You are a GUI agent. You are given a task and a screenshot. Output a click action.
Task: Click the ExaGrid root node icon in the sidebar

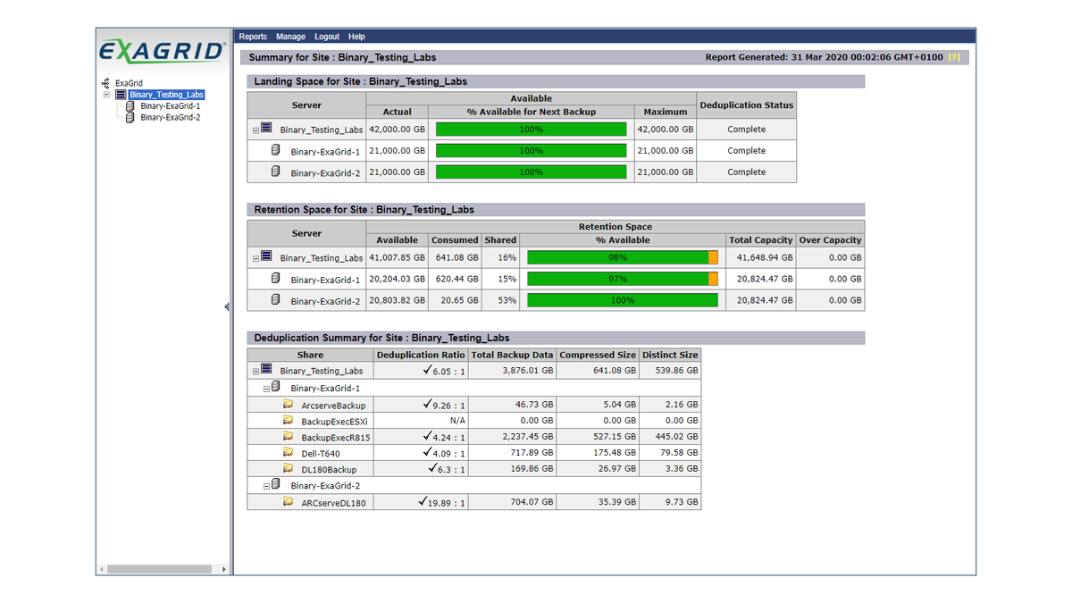click(106, 82)
